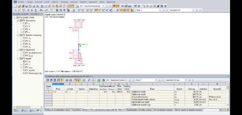Click the multicolor results color scale icon

[132, 10]
